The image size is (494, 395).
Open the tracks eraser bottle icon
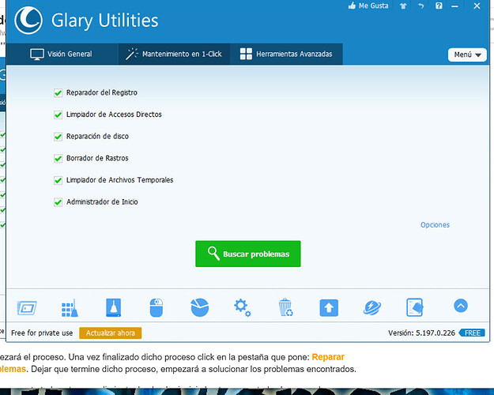coord(113,307)
